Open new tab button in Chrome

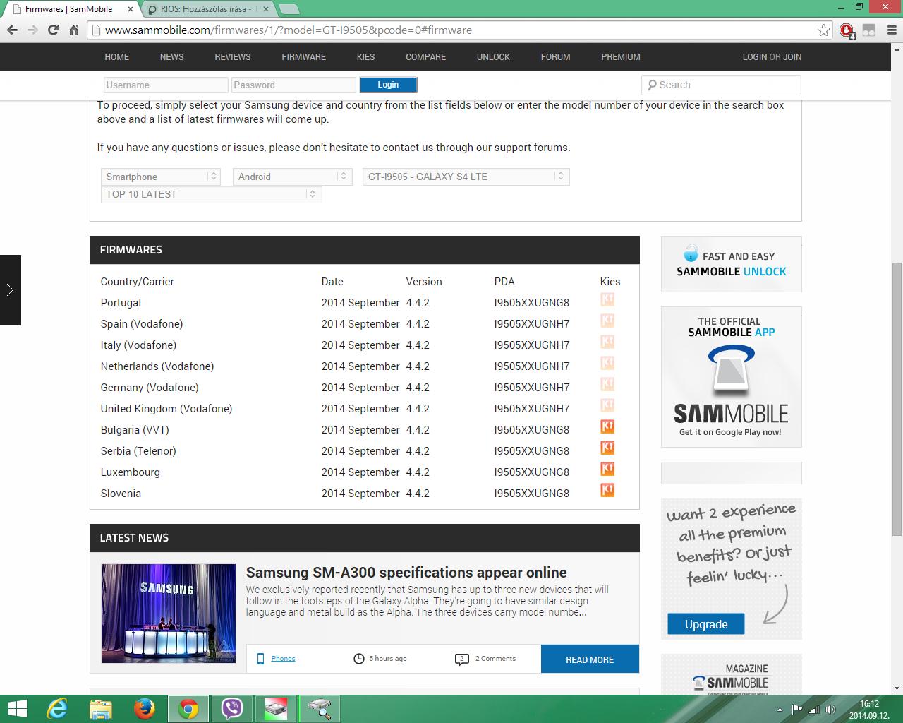289,9
